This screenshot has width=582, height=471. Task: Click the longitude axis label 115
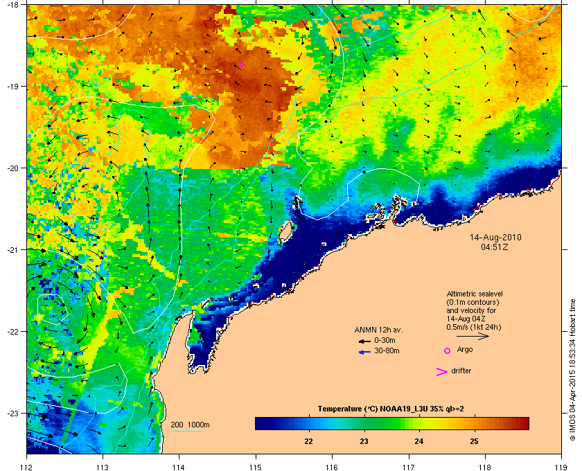pyautogui.click(x=256, y=467)
